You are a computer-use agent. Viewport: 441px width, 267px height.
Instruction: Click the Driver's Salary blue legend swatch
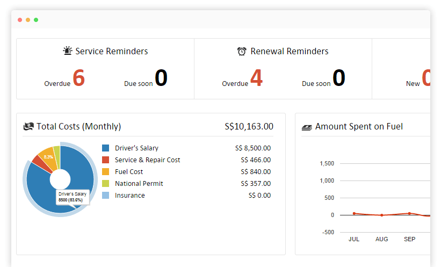pyautogui.click(x=105, y=148)
